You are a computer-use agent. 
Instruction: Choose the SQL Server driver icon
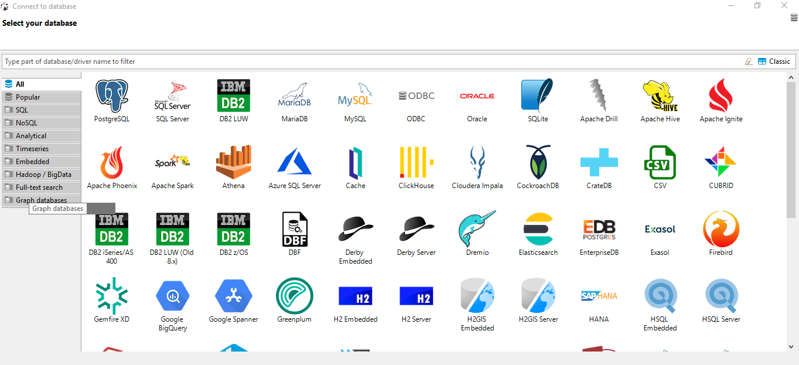coord(173,96)
